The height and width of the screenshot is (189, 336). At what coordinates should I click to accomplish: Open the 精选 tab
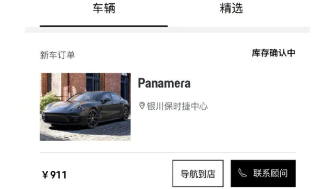point(231,9)
